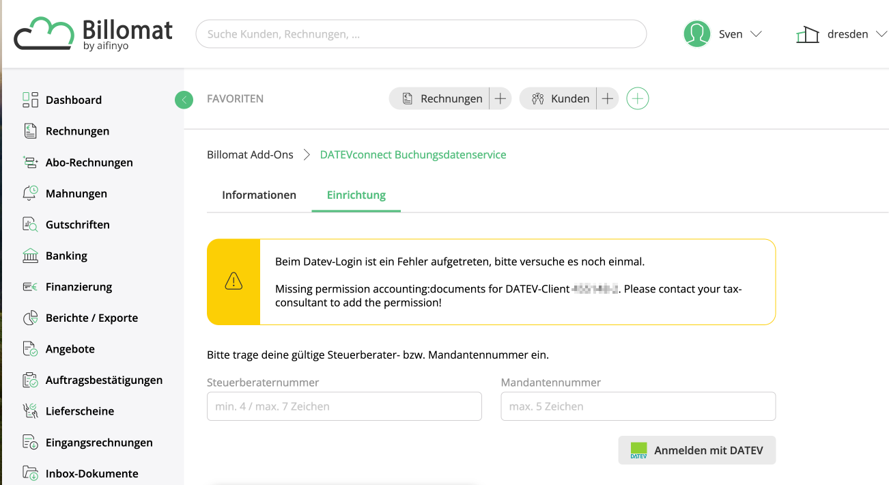Open Finanzierung in sidebar menu
The image size is (889, 485).
(79, 287)
